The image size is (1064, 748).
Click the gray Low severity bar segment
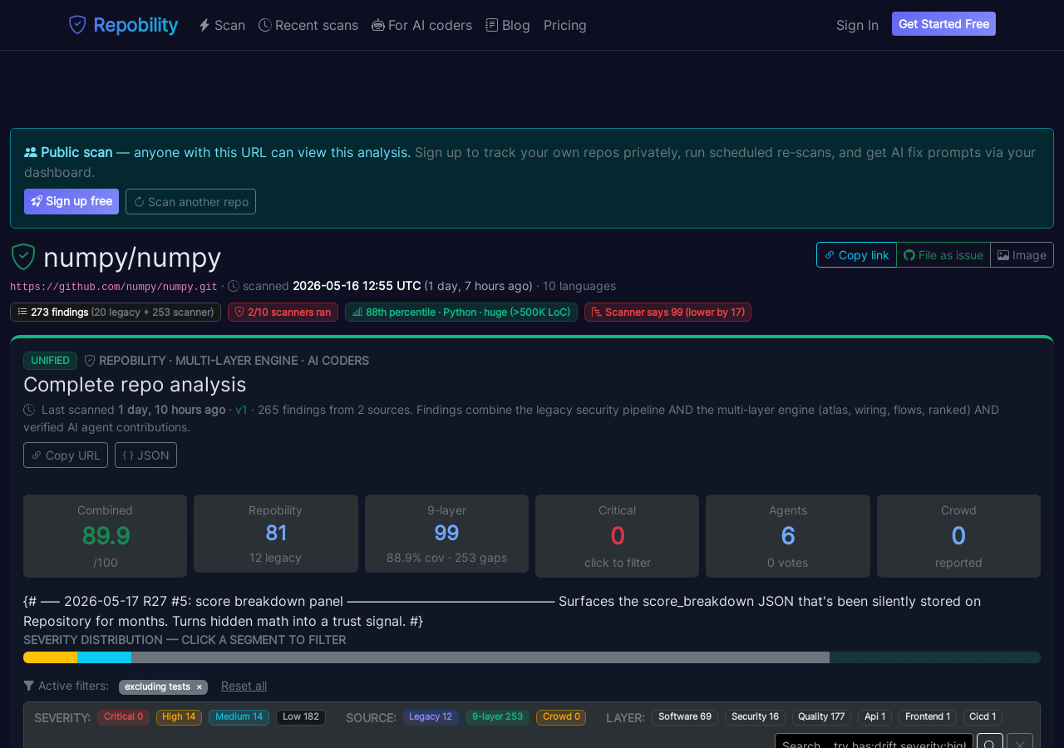click(480, 657)
